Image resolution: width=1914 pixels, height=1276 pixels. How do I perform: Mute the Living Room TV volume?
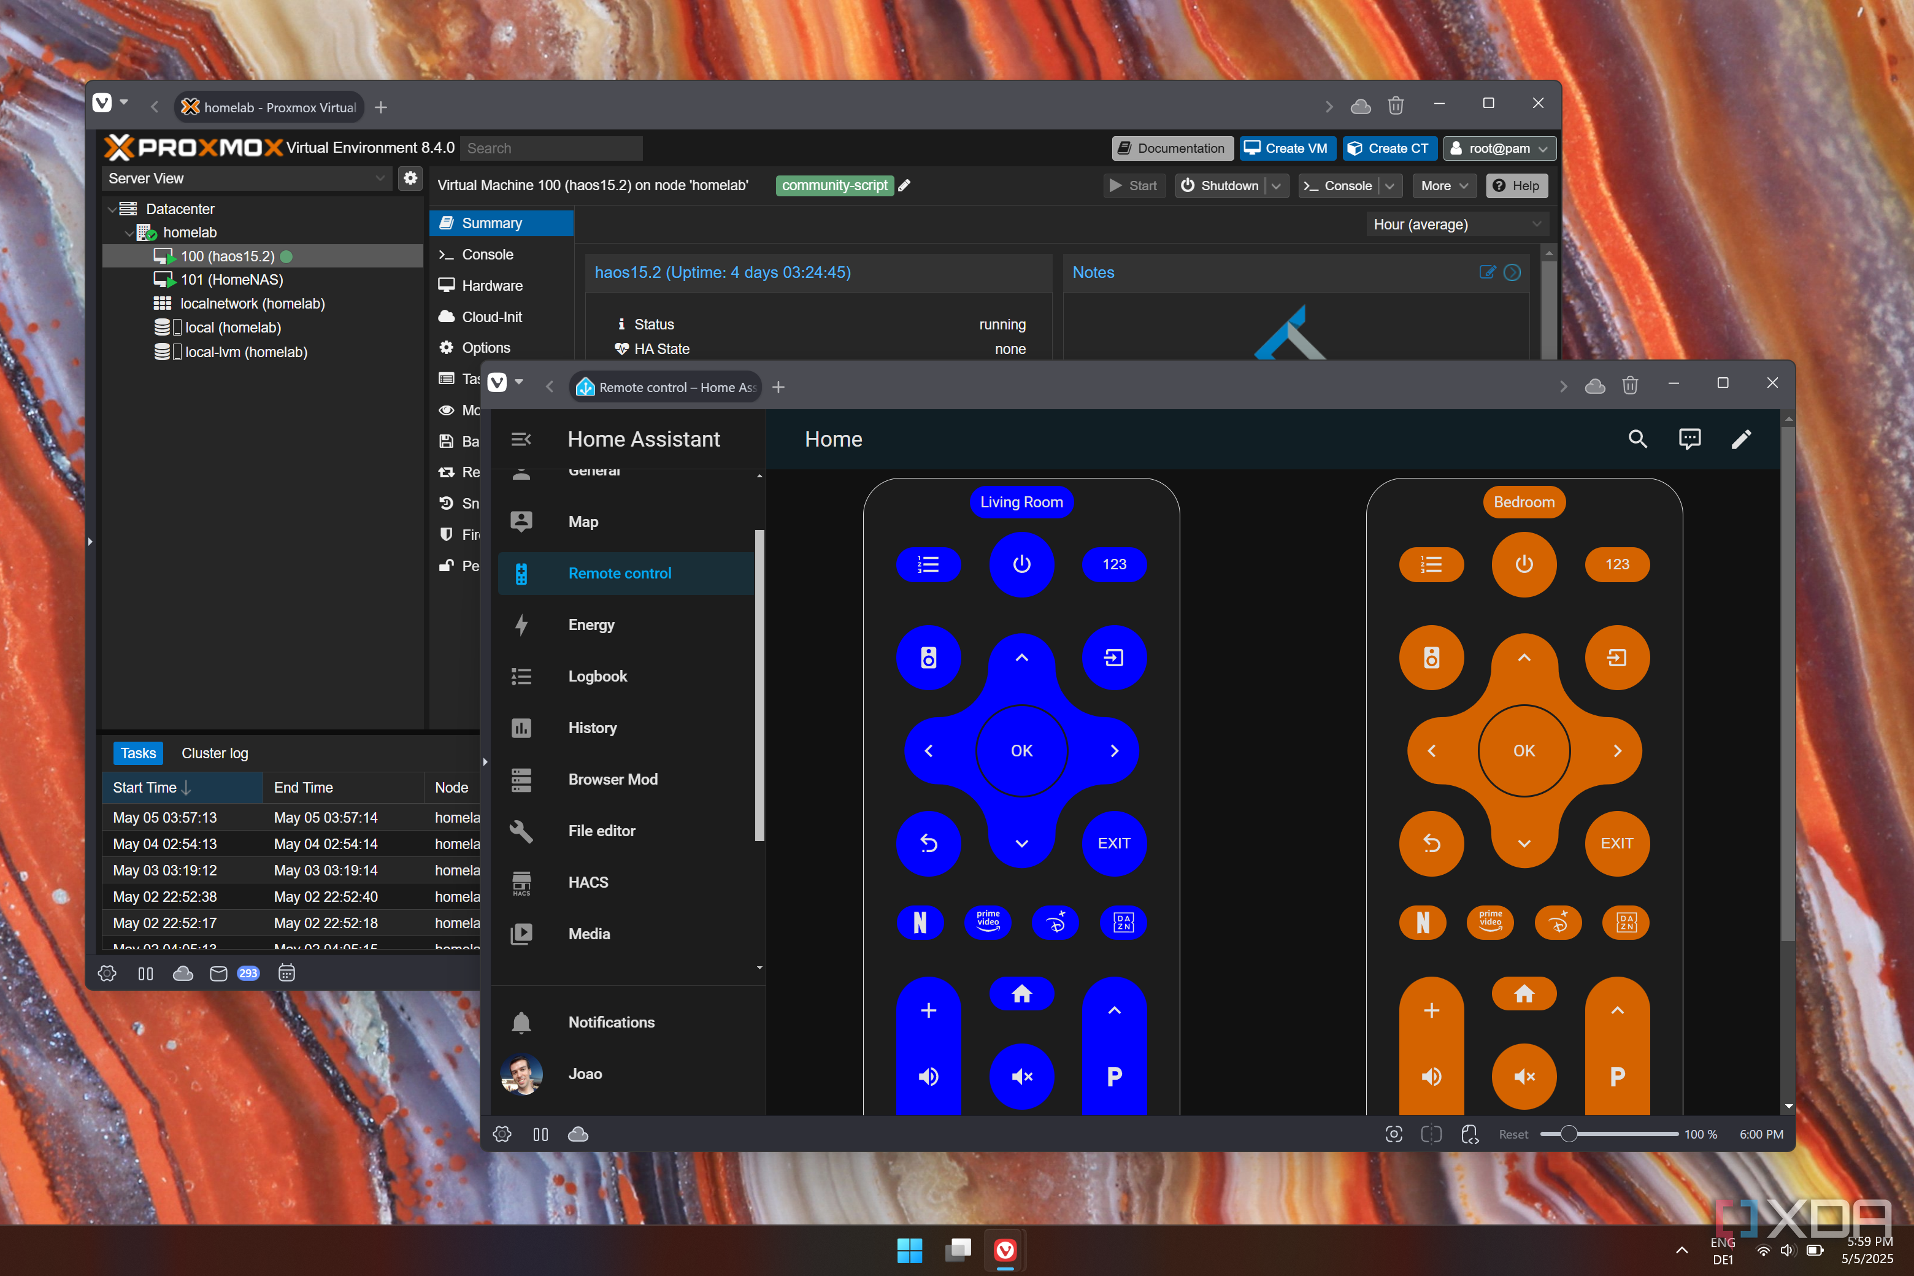pyautogui.click(x=1021, y=1077)
